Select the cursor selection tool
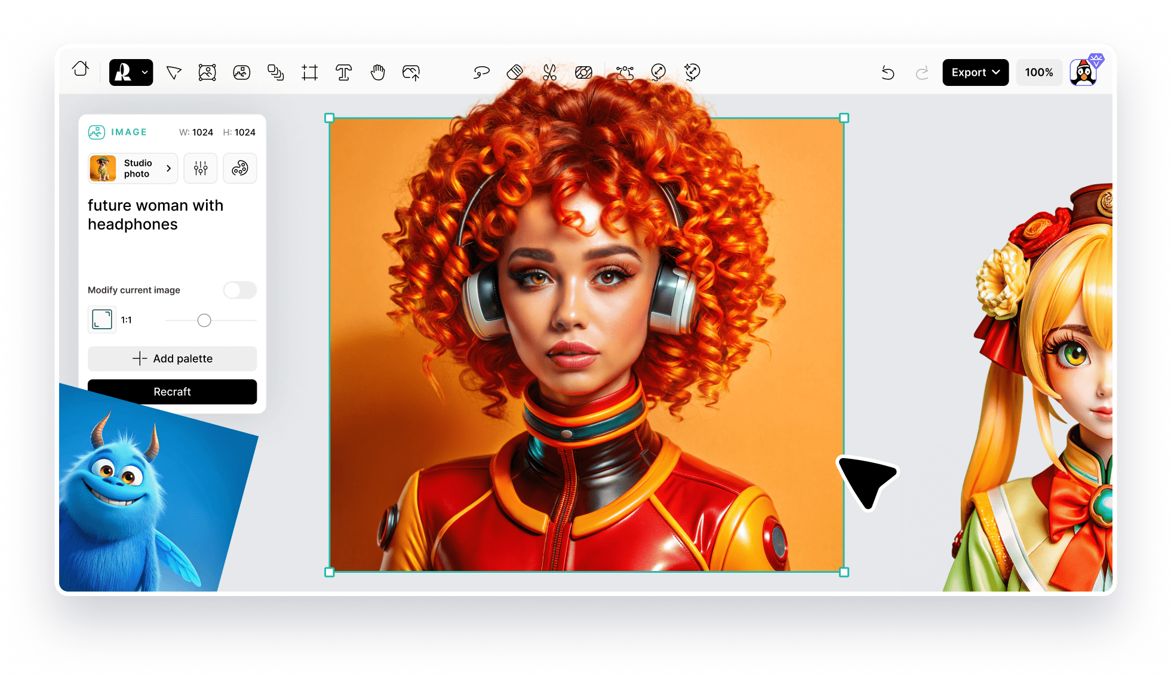 pos(173,72)
